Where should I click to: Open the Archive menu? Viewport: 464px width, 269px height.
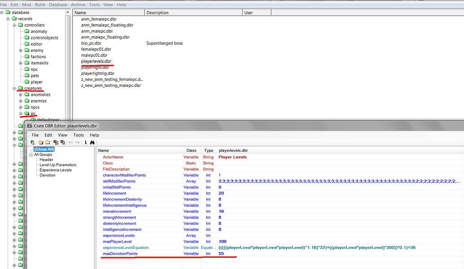[x=78, y=4]
